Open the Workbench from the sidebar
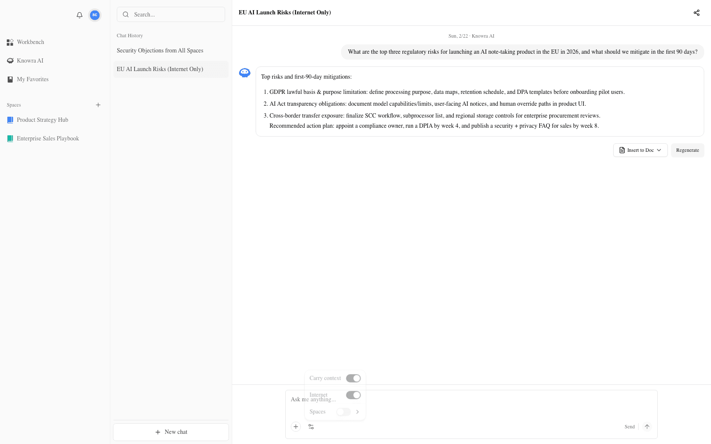This screenshot has width=711, height=444. click(30, 42)
